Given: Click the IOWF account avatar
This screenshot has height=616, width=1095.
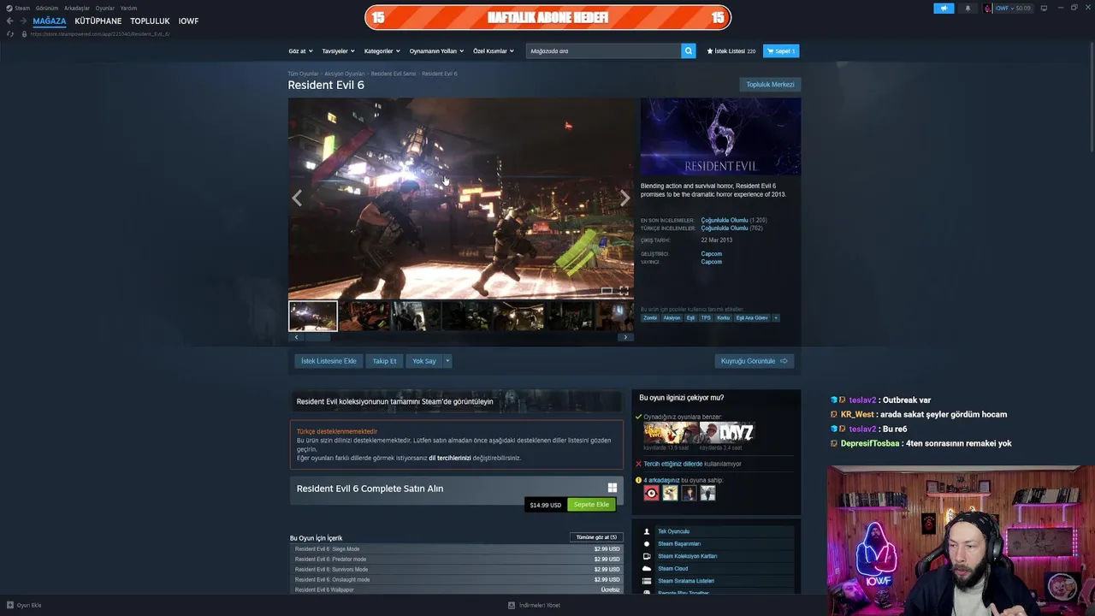Looking at the screenshot, I should tap(988, 8).
